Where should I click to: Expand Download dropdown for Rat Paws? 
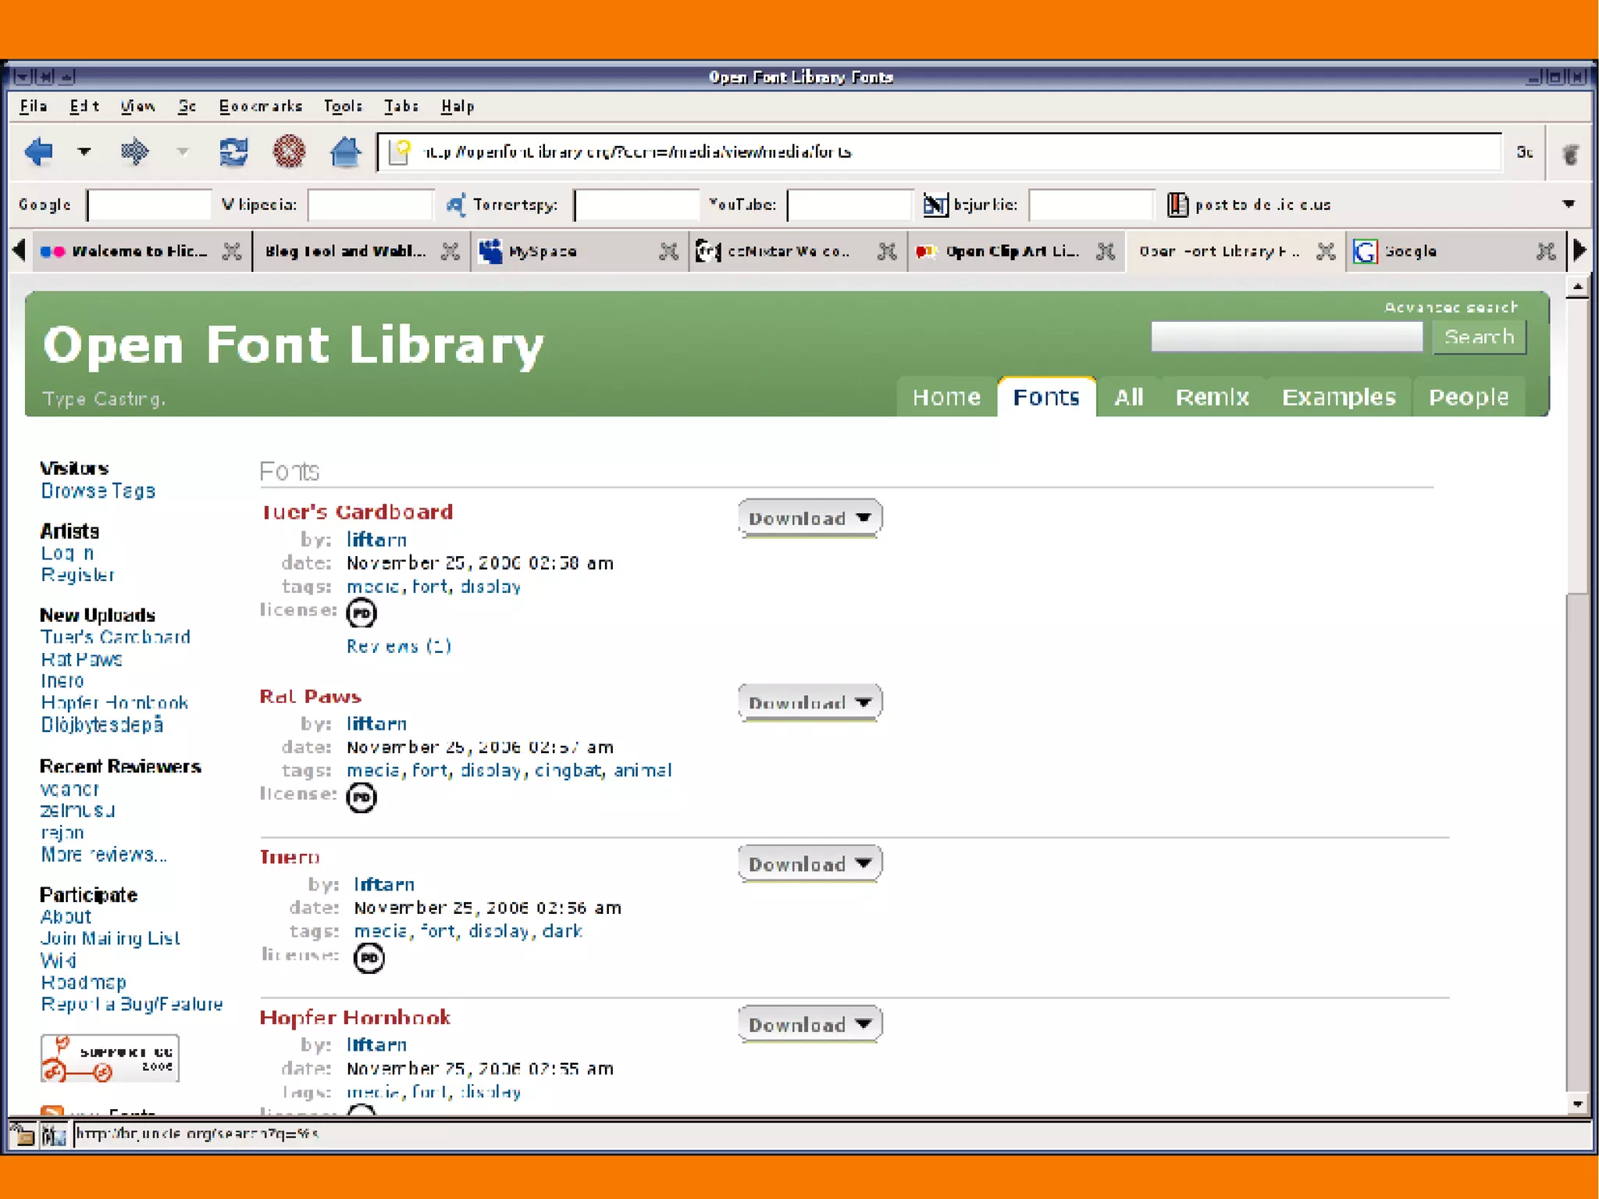coord(810,702)
